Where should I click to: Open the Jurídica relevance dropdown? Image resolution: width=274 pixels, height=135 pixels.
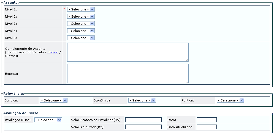tap(54, 100)
